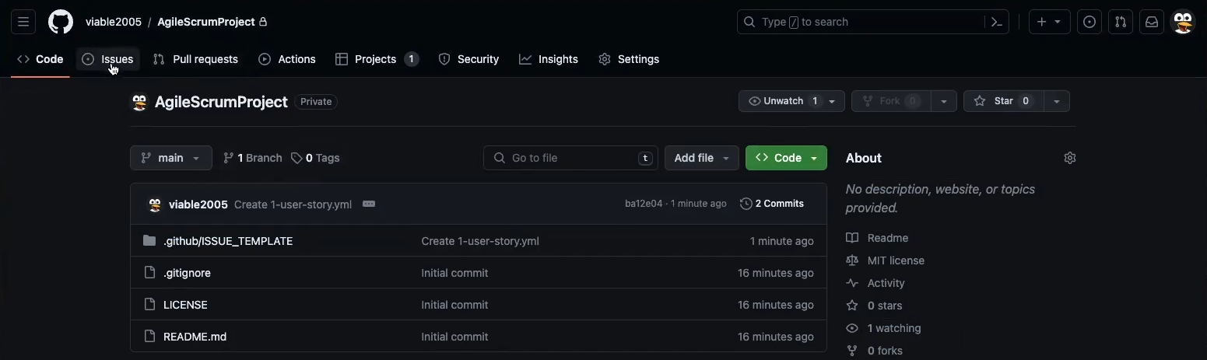Click the issues icon in top header
The height and width of the screenshot is (360, 1207).
click(1089, 22)
